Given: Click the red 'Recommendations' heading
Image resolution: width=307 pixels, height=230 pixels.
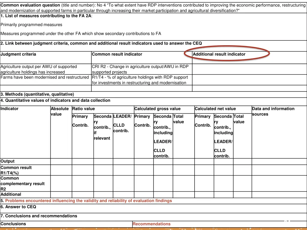Looking at the screenshot, I should coord(151,224).
